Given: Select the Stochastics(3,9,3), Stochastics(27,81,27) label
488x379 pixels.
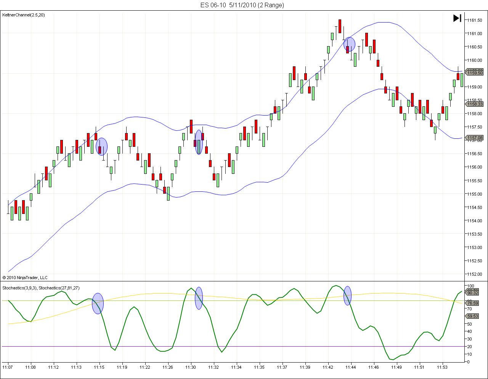Looking at the screenshot, I should pyautogui.click(x=41, y=288).
